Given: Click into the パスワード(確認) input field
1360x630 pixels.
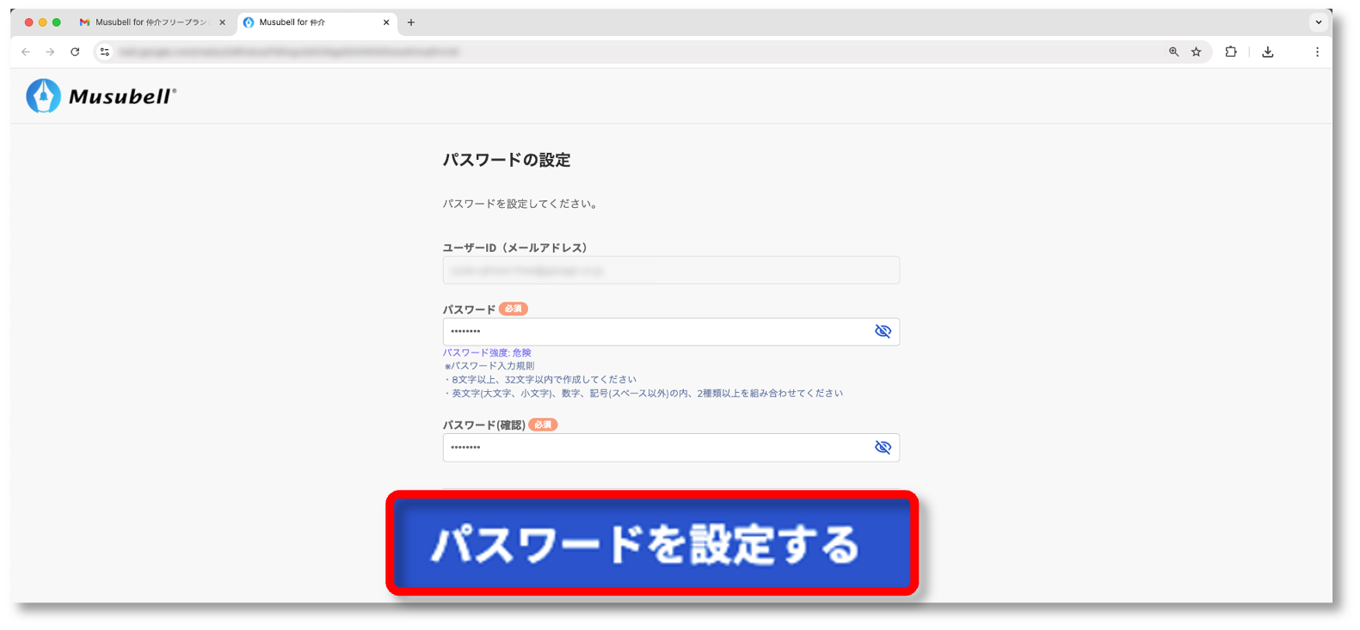Looking at the screenshot, I should tap(654, 448).
